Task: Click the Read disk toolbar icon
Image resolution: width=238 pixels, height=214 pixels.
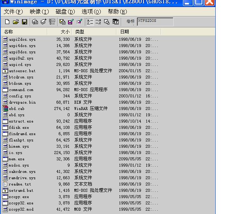Action: tap(35, 22)
